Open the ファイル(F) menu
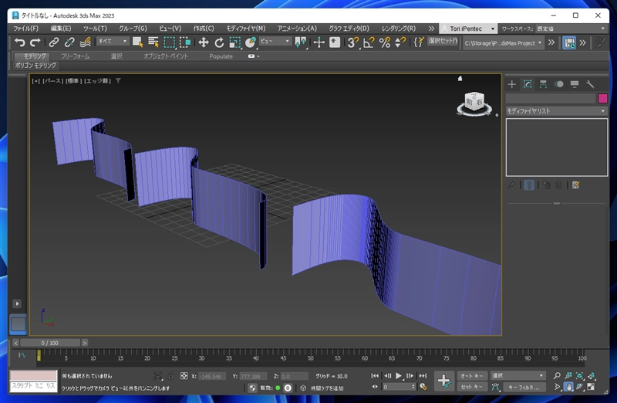The image size is (617, 403). [x=26, y=29]
